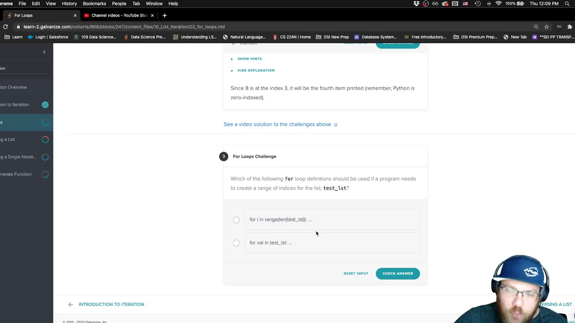Image resolution: width=575 pixels, height=323 pixels.
Task: Open the Dropbox menu bar icon
Action: [416, 4]
